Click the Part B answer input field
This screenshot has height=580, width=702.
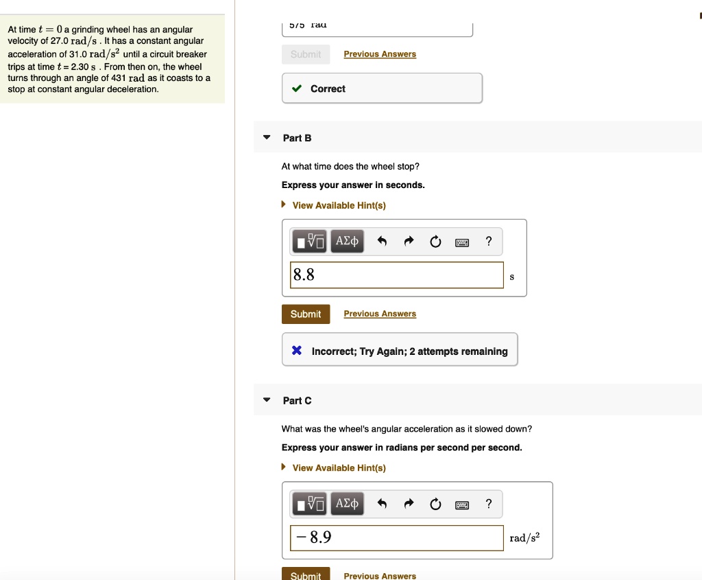(396, 275)
